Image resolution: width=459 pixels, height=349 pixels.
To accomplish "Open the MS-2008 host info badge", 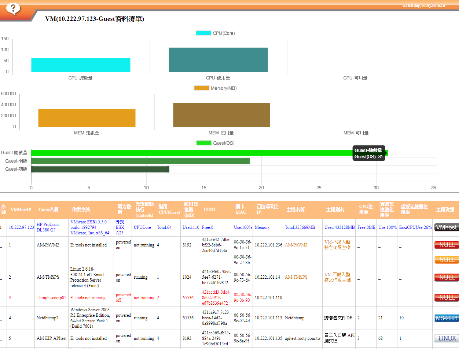I will (446, 318).
